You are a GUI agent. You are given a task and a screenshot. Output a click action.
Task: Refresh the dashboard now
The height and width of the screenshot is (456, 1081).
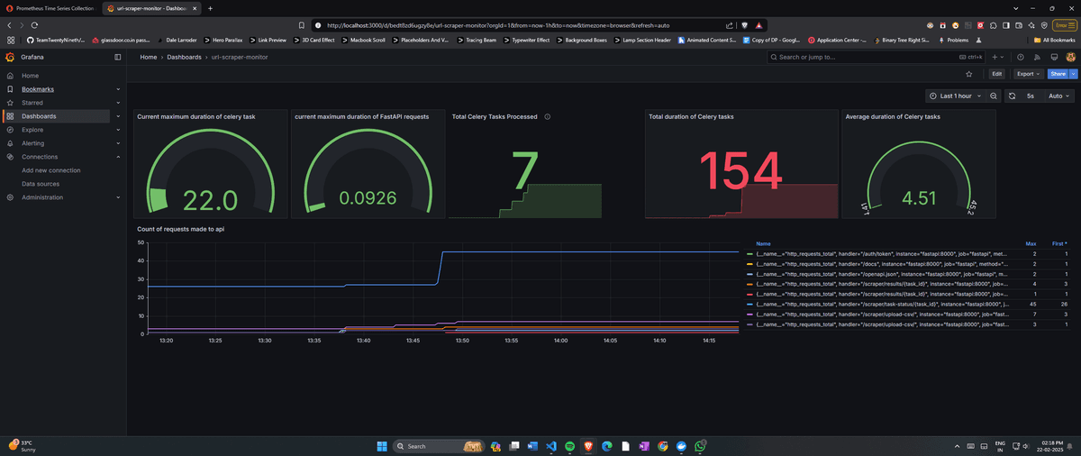pyautogui.click(x=1012, y=96)
